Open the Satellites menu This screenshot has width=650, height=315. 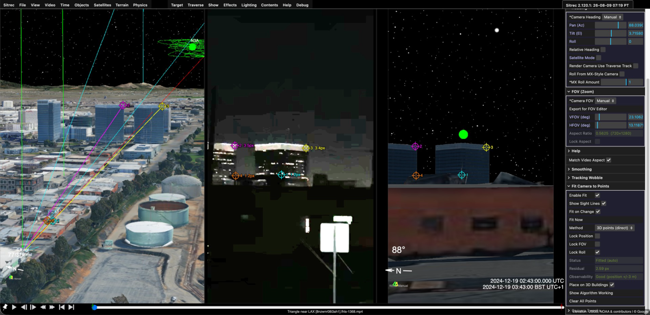click(x=102, y=5)
